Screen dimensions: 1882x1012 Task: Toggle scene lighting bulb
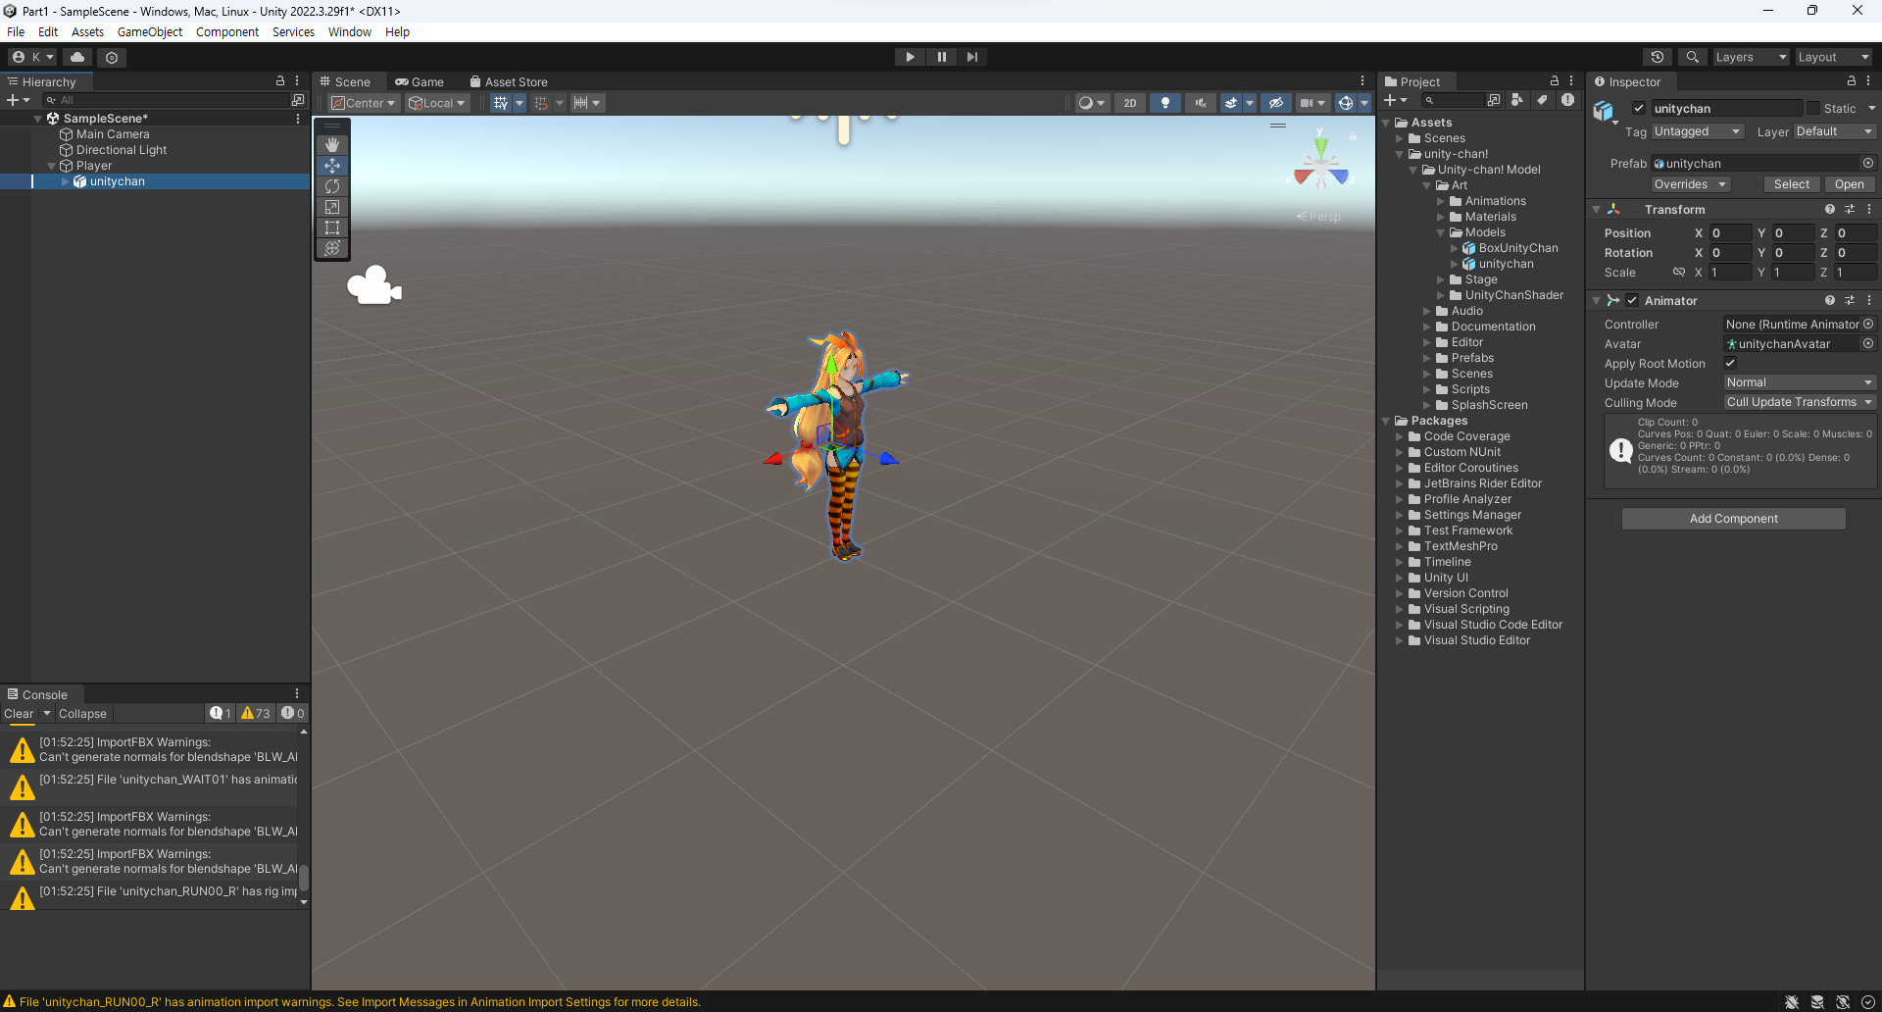(1164, 103)
